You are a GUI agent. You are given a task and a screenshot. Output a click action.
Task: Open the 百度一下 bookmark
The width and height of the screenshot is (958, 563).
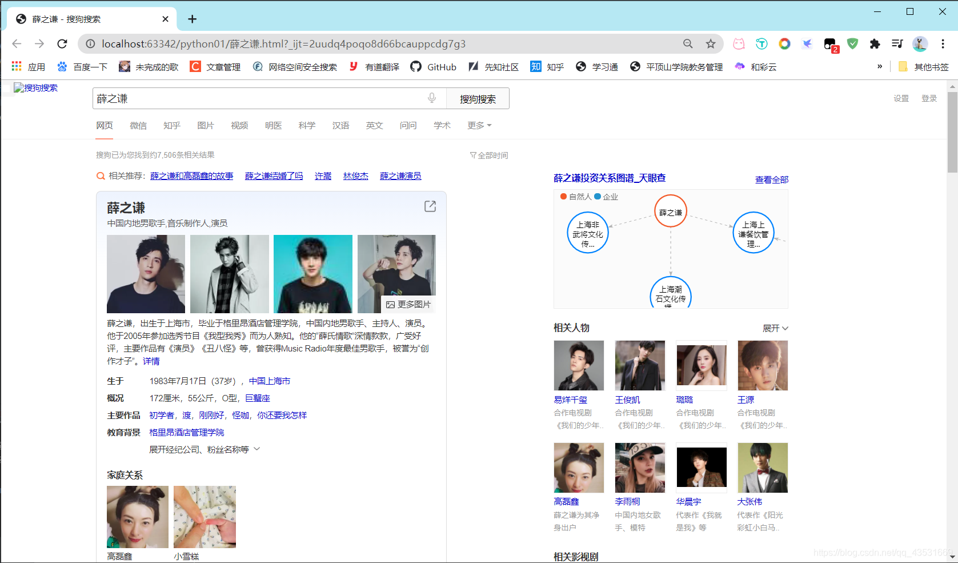click(82, 67)
